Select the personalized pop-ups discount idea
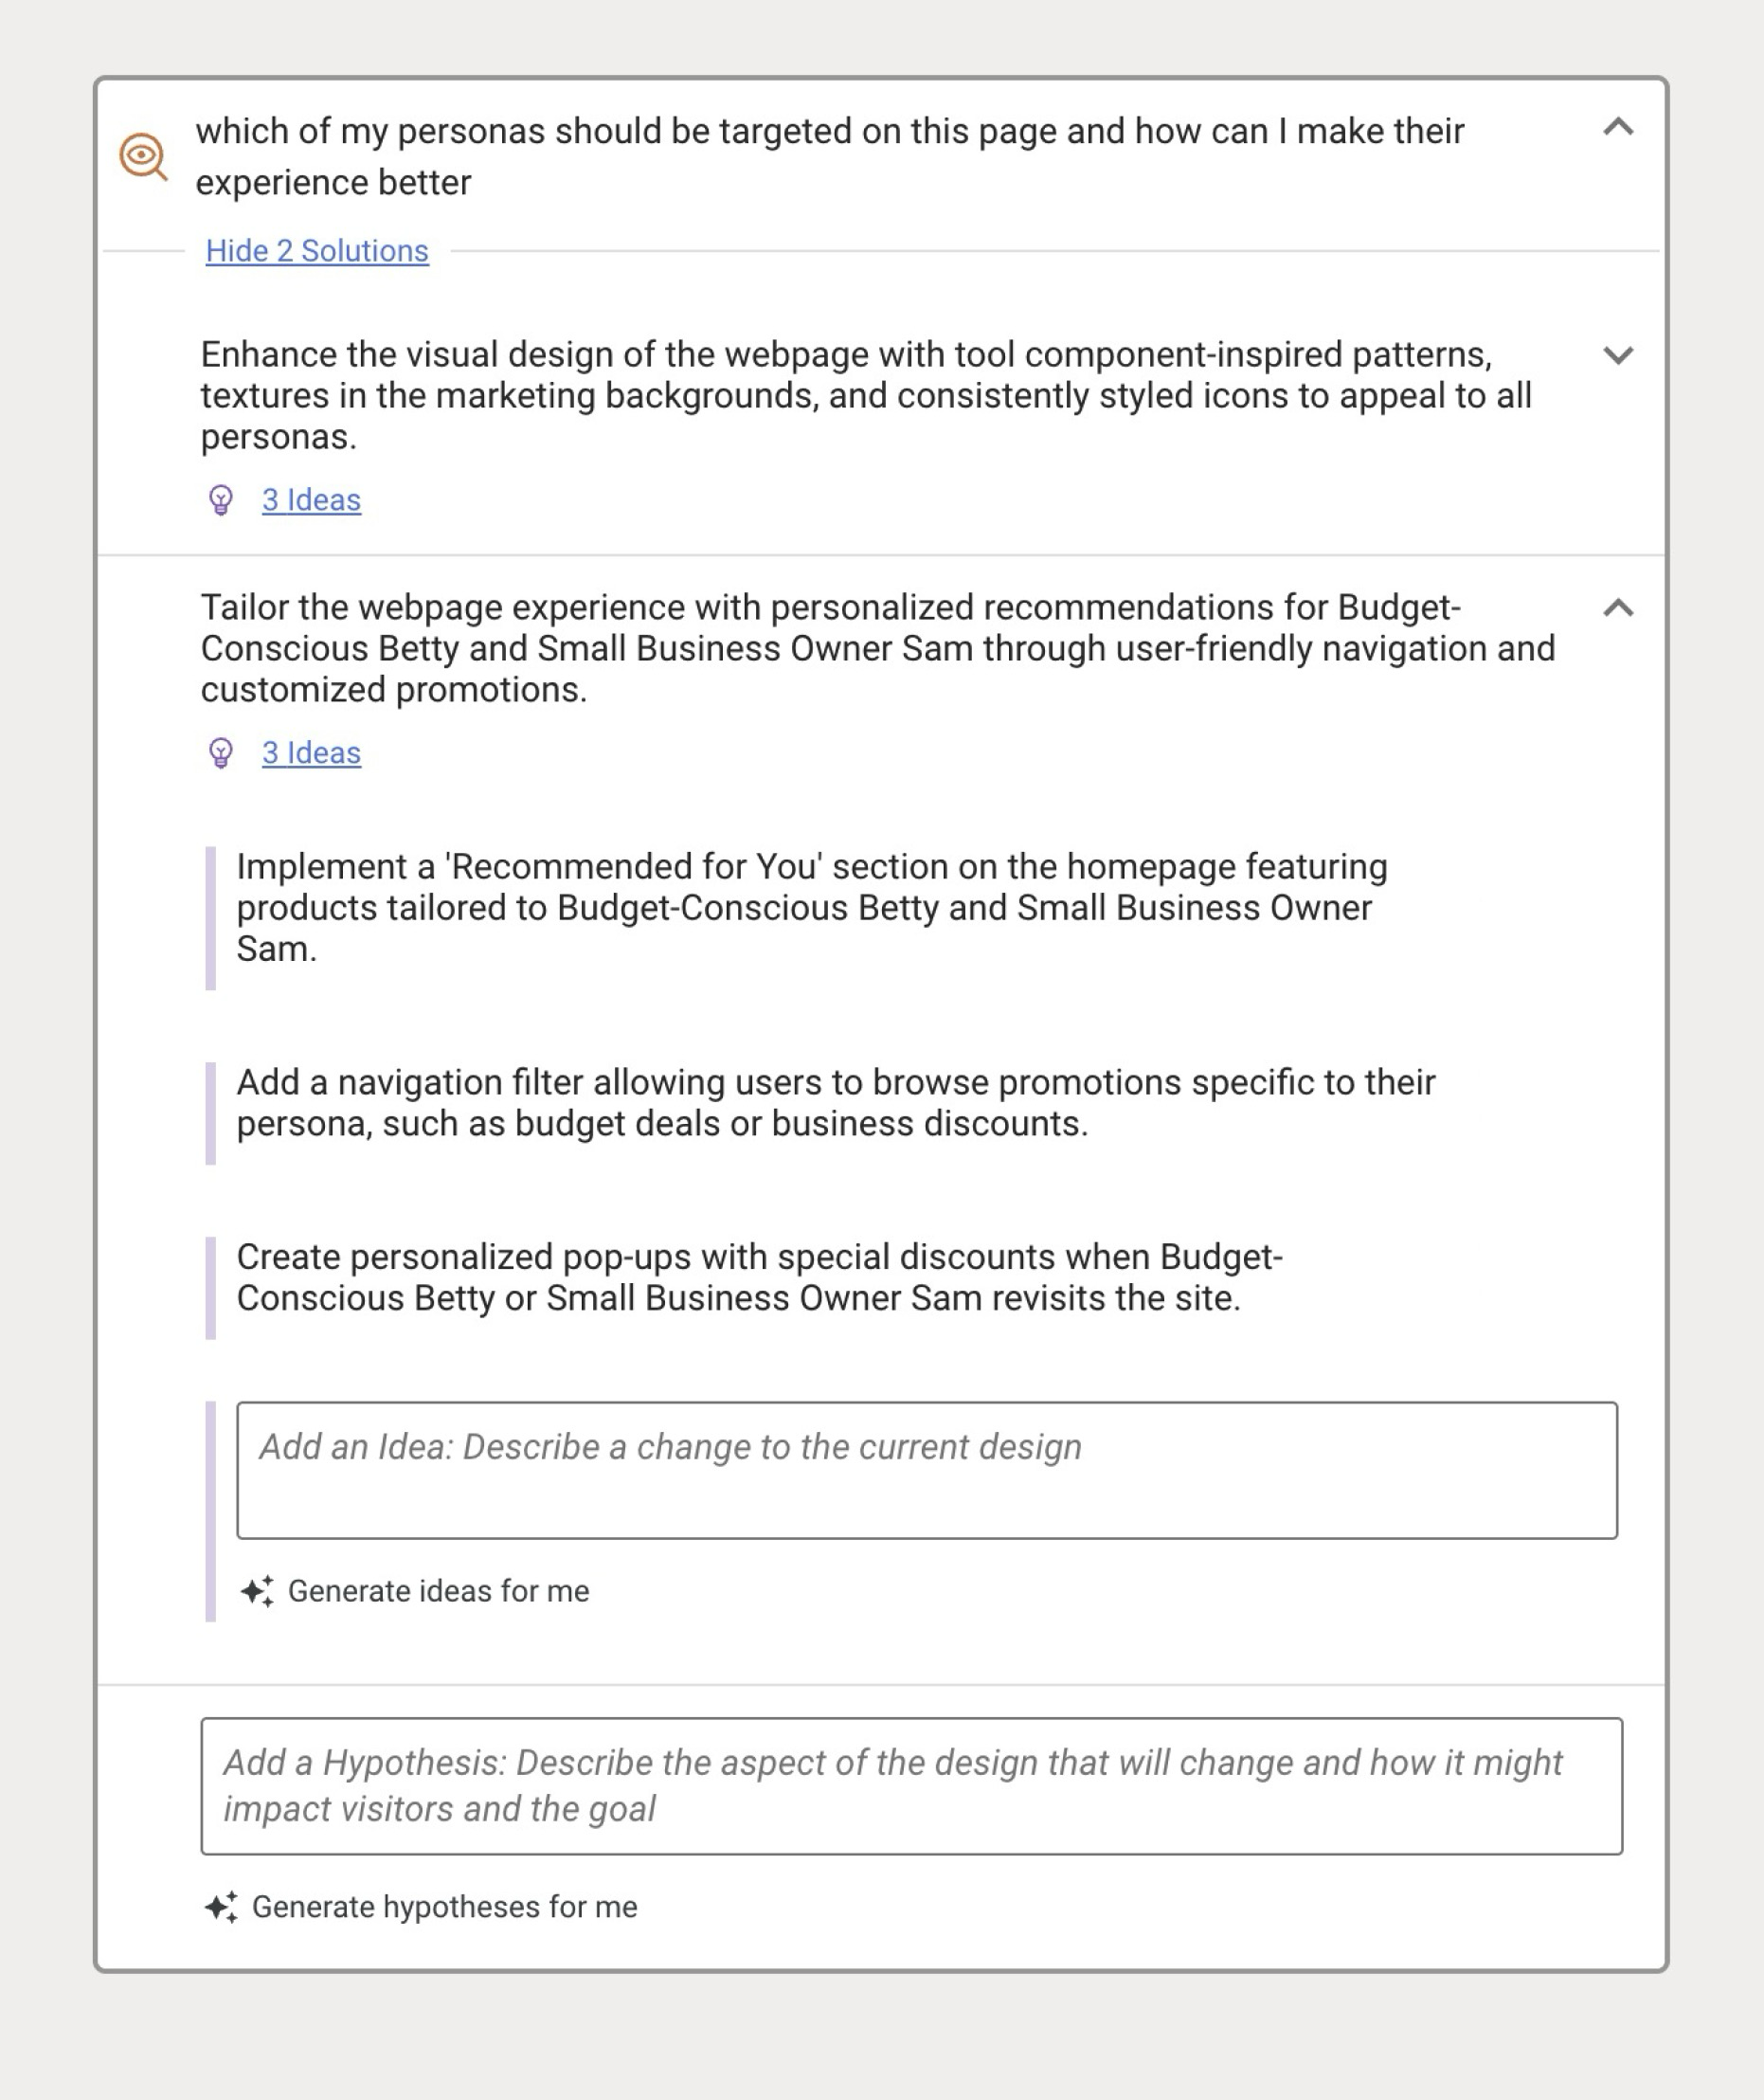 coord(759,1277)
